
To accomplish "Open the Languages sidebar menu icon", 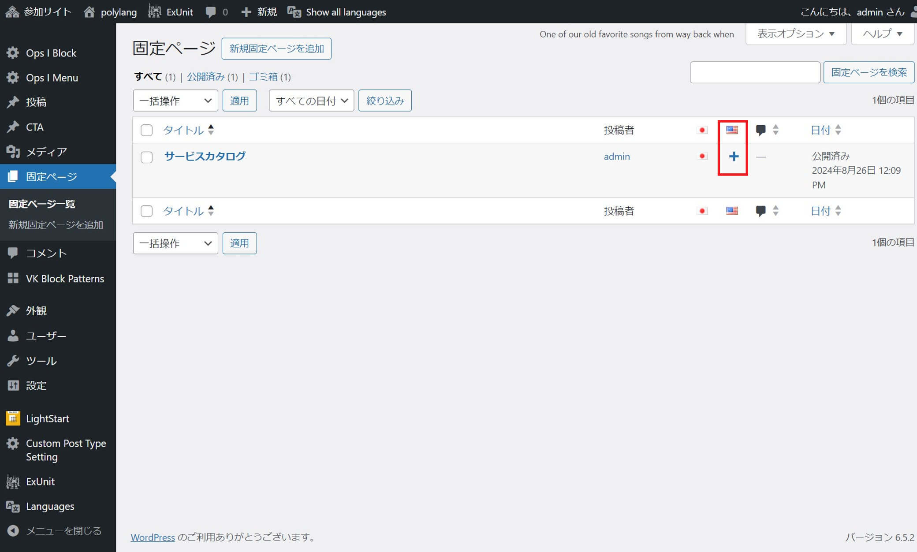I will 13,506.
